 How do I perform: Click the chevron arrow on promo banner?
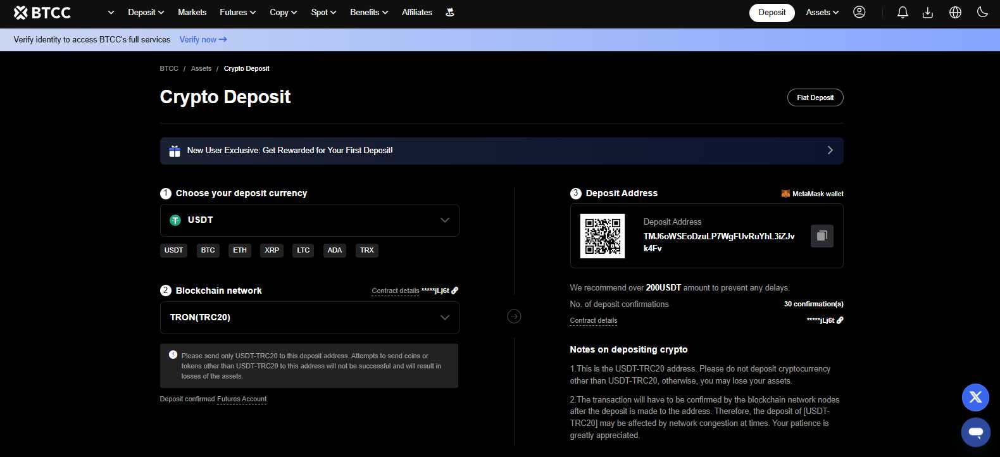coord(830,151)
